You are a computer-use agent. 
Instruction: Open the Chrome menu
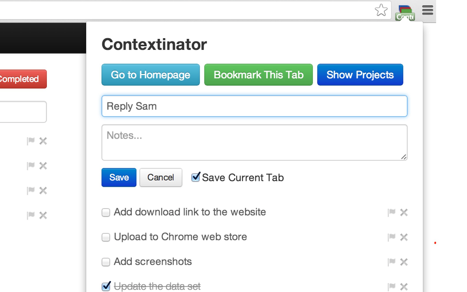[x=427, y=10]
